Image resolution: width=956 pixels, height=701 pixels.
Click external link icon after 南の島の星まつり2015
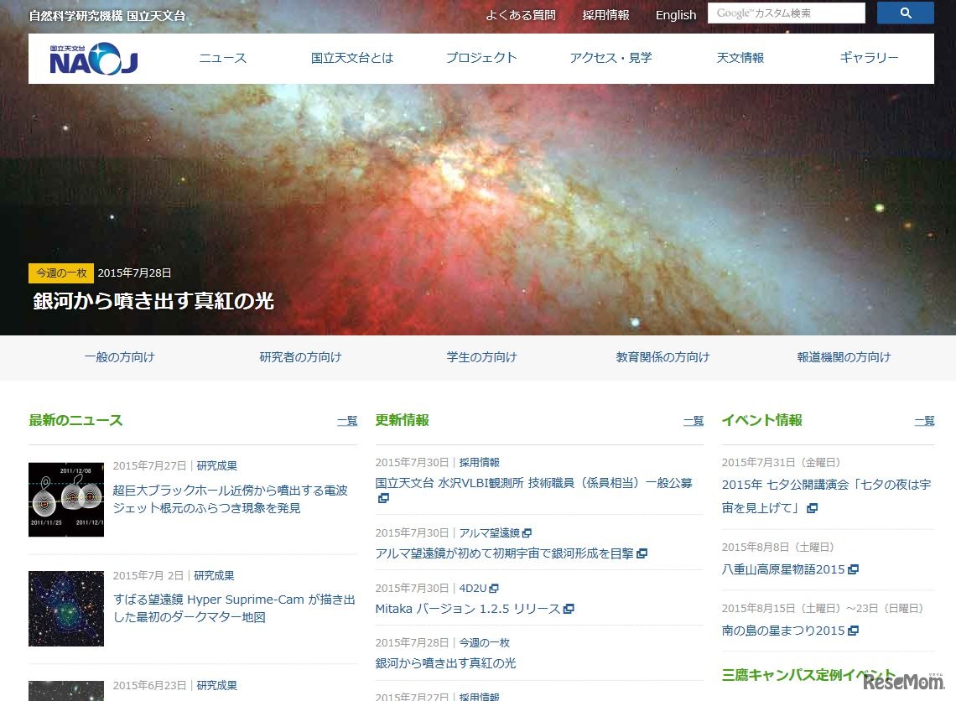coord(854,630)
